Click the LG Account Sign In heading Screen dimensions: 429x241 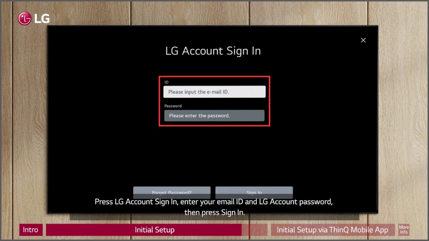(213, 51)
